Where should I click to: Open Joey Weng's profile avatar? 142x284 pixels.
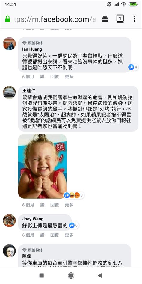pyautogui.click(x=9, y=220)
